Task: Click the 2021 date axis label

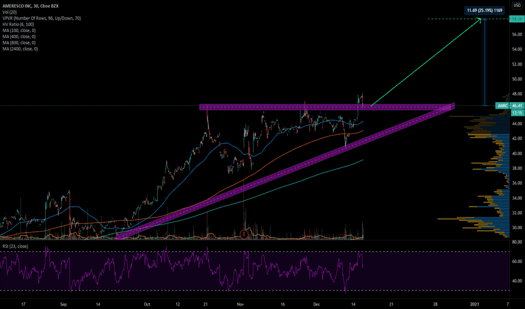Action: point(474,305)
